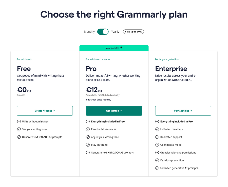228x187 pixels.
Task: Click the arrow icon inside the Create Account button
Action: click(x=54, y=111)
